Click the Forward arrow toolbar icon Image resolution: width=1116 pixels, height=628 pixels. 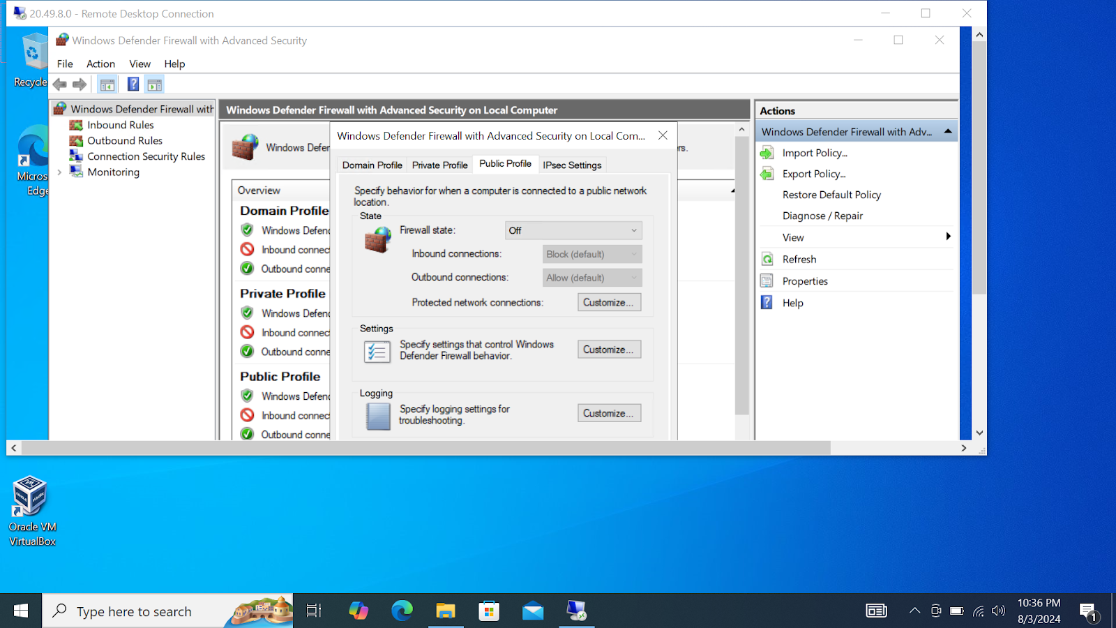pos(80,84)
